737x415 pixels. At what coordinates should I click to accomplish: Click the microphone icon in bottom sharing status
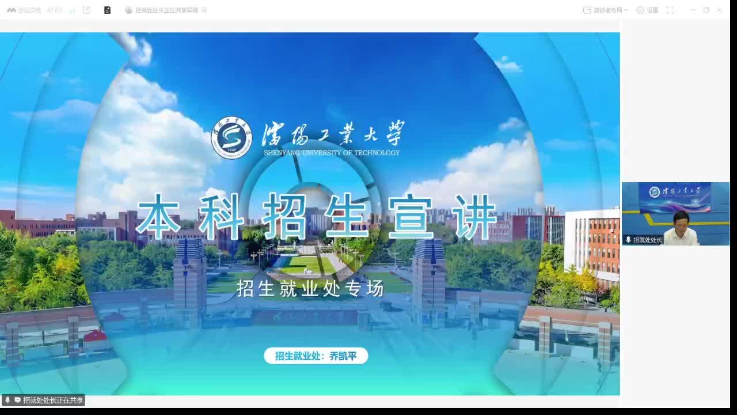coord(7,400)
